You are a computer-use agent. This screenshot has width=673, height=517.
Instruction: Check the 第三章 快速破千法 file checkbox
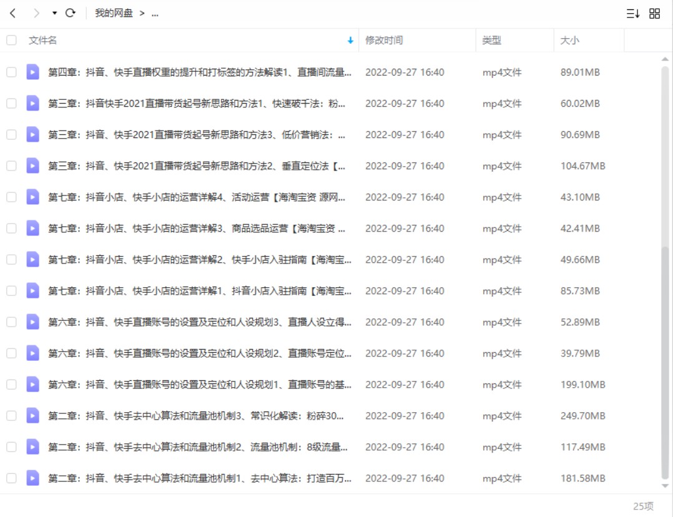pyautogui.click(x=12, y=104)
